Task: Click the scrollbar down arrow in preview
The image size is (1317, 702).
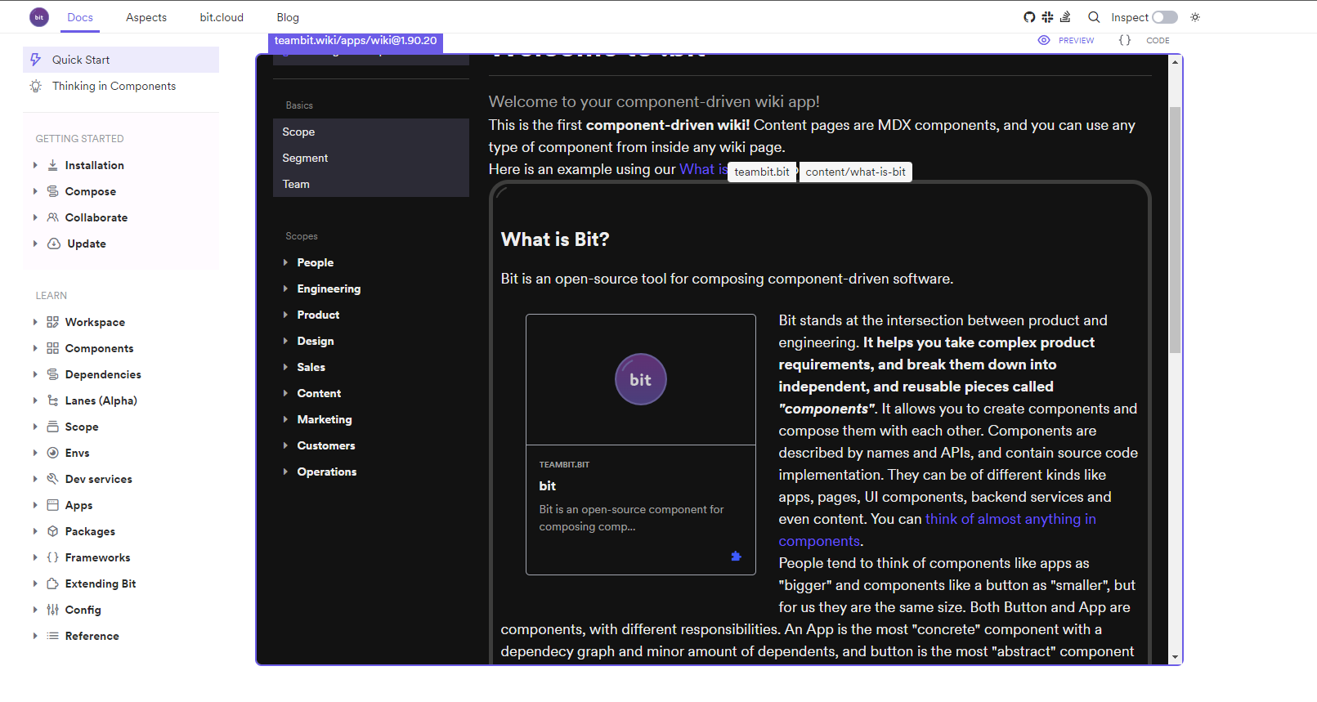Action: (1175, 657)
